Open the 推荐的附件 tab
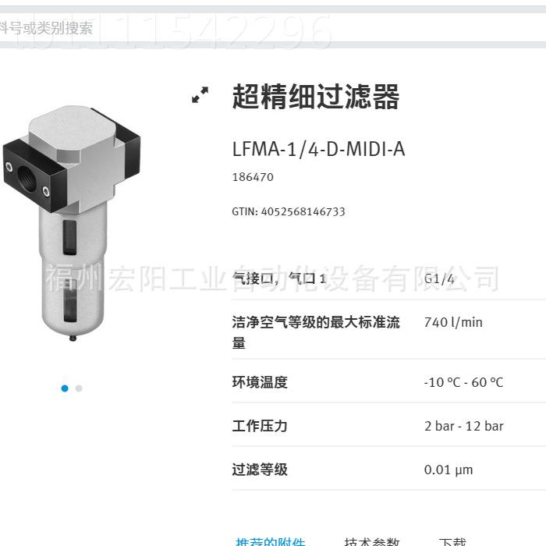546x546 pixels. click(x=270, y=541)
